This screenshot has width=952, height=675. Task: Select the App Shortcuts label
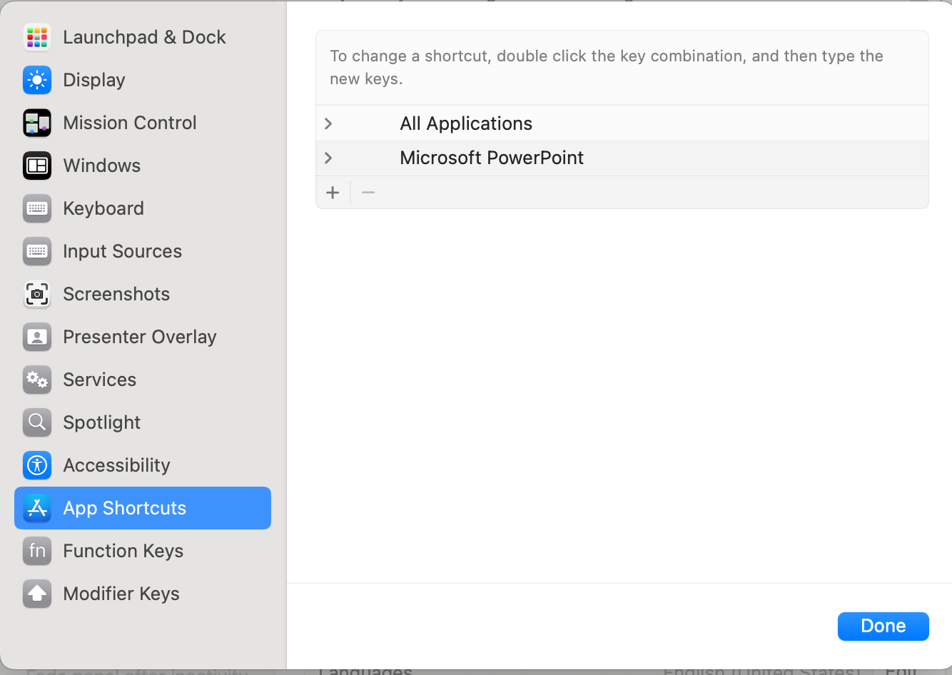click(x=125, y=508)
